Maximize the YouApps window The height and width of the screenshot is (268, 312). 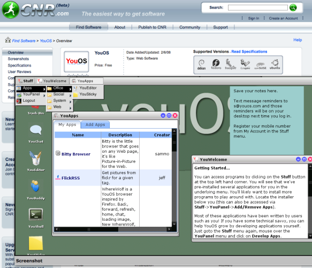pos(169,115)
